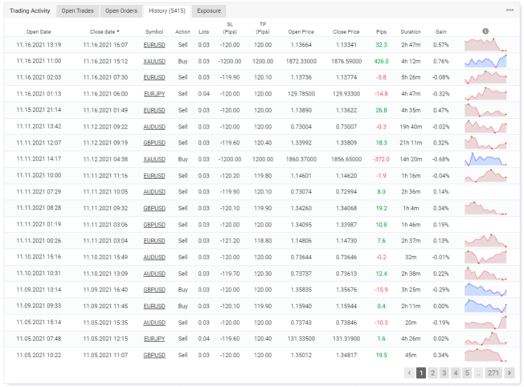Select the Trading Activity tab
The image size is (524, 387).
pyautogui.click(x=31, y=10)
